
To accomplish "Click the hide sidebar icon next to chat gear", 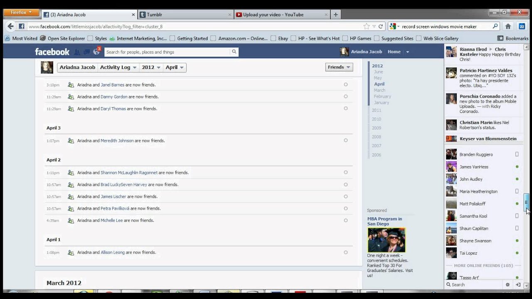I will pos(518,285).
